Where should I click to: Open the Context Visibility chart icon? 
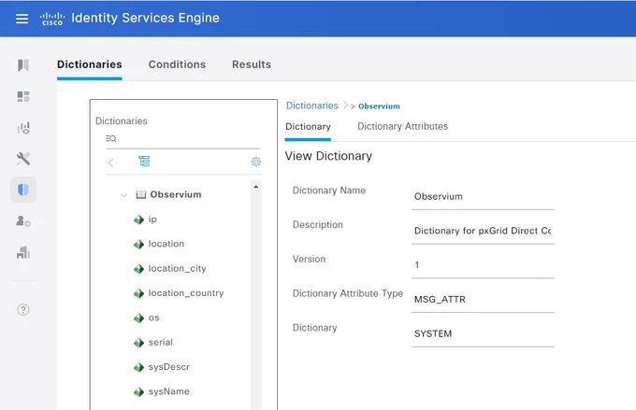pyautogui.click(x=23, y=128)
